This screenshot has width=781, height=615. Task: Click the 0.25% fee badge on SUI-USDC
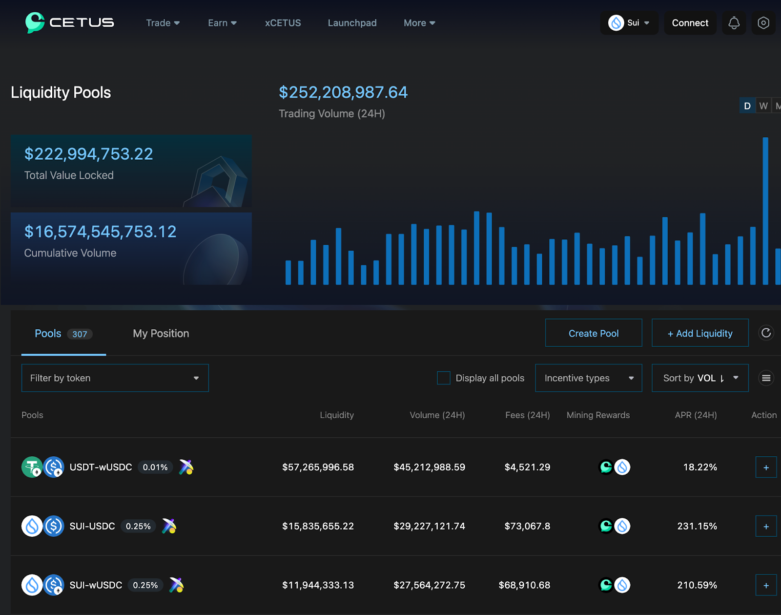[x=138, y=526]
